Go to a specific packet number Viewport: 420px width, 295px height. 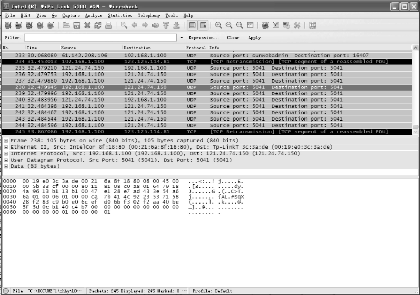point(156,25)
